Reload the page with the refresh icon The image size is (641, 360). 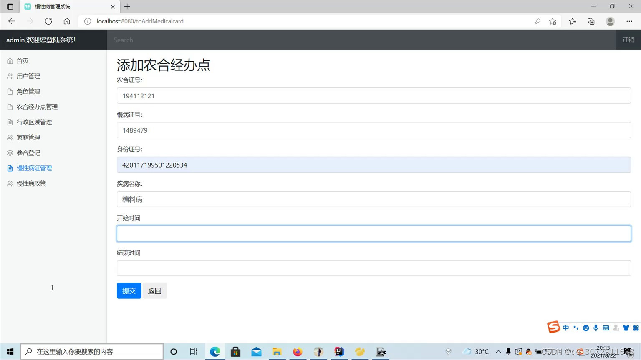point(48,21)
